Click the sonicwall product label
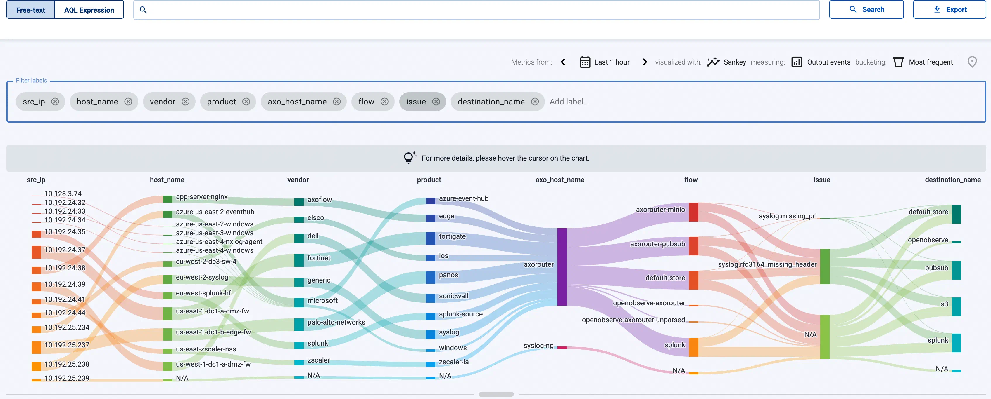The width and height of the screenshot is (991, 399). point(454,296)
